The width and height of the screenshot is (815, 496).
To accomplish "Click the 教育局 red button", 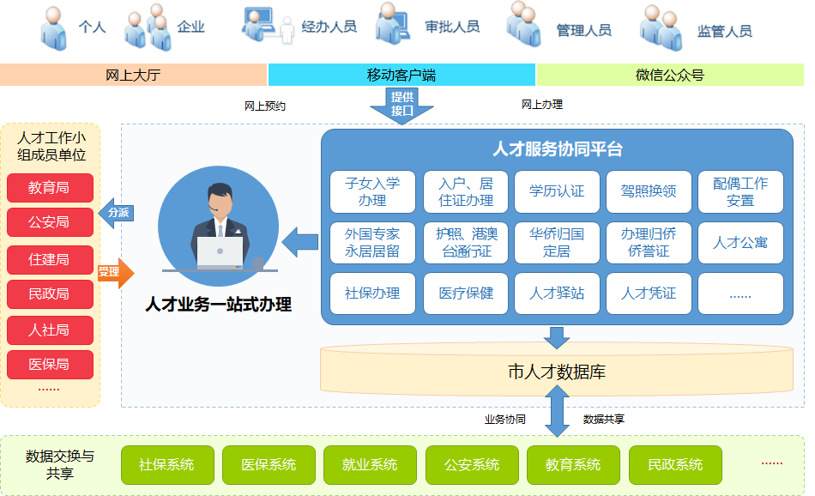I will (x=50, y=188).
